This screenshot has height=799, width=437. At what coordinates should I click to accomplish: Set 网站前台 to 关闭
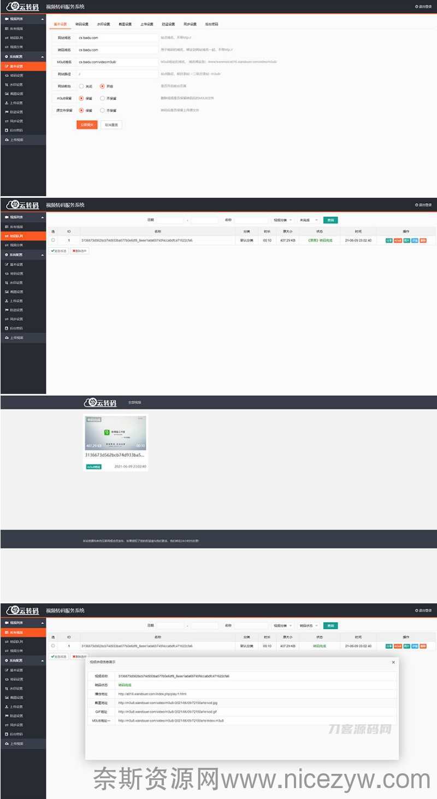pyautogui.click(x=81, y=86)
